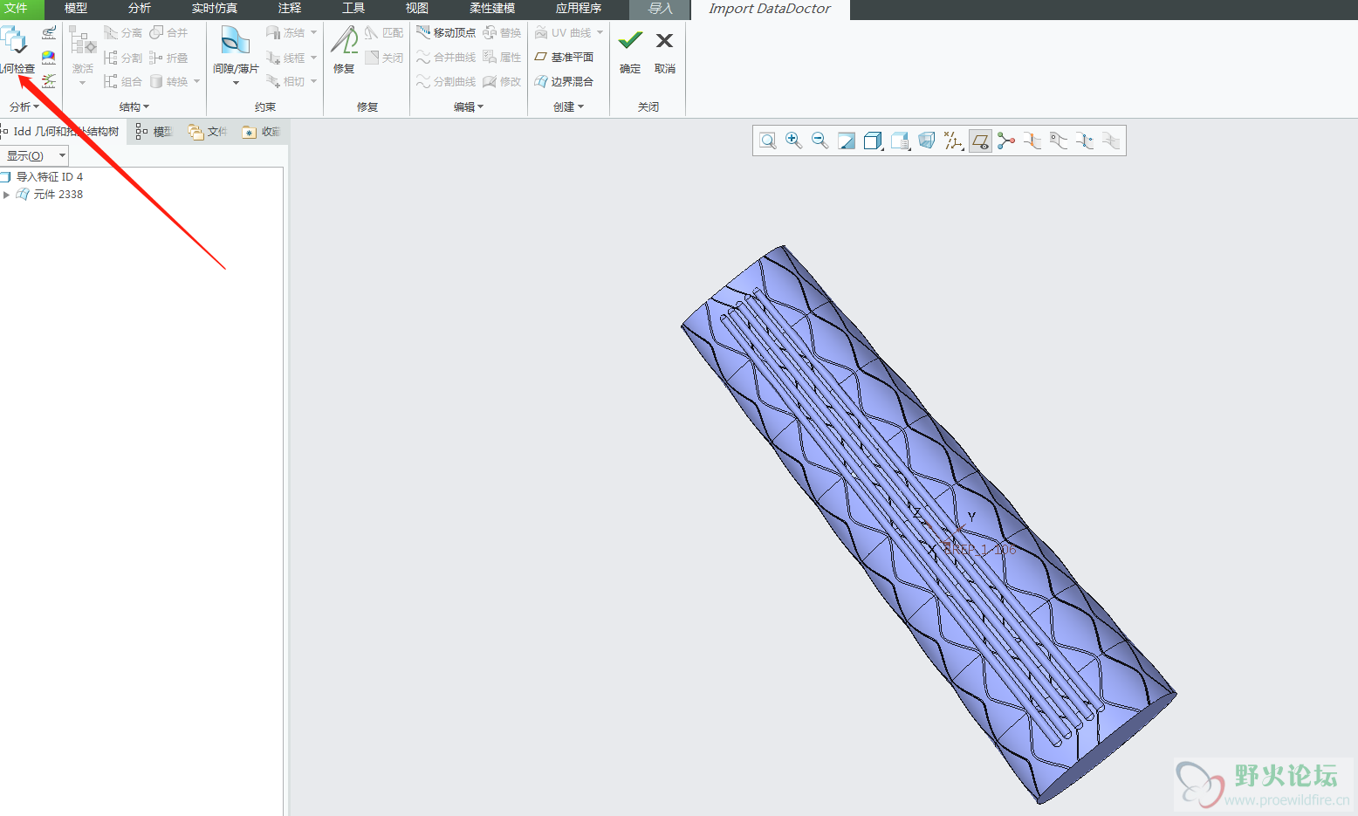Toggle the plane display eye button
This screenshot has height=816, width=1358.
980,141
